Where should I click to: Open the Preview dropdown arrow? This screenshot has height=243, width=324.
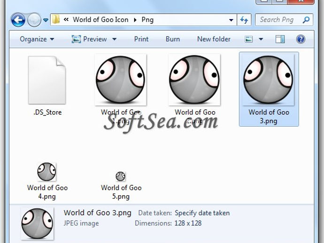[114, 39]
